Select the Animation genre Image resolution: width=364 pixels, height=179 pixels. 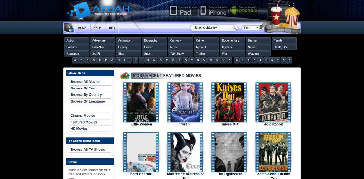[129, 40]
